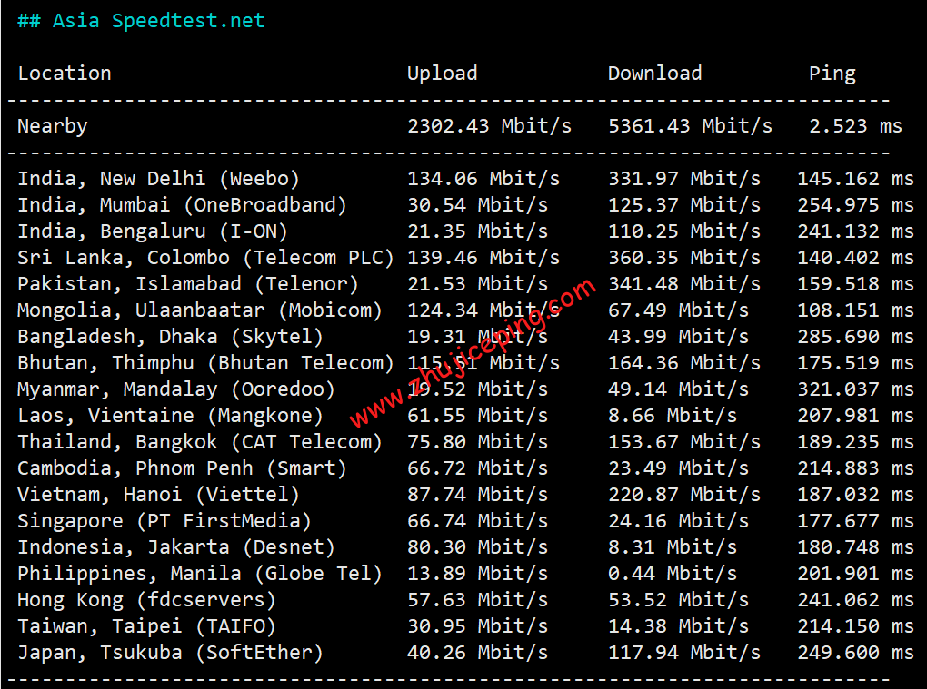Select the "Nearby" row label

tap(53, 126)
